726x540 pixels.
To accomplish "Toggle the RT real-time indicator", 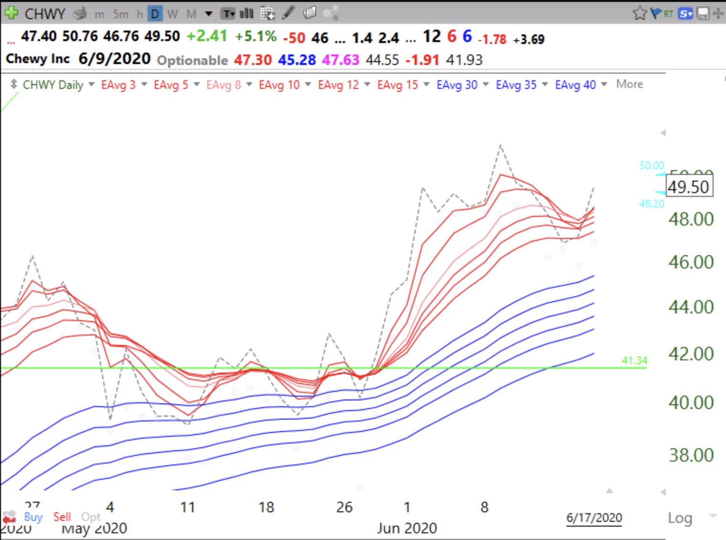I will [x=668, y=14].
